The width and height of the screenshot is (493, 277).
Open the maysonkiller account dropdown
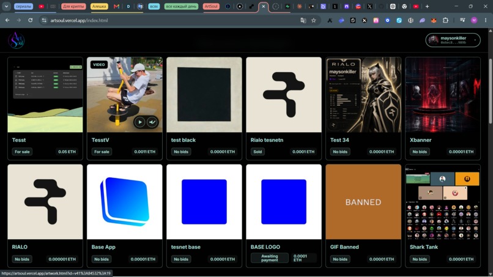(453, 40)
